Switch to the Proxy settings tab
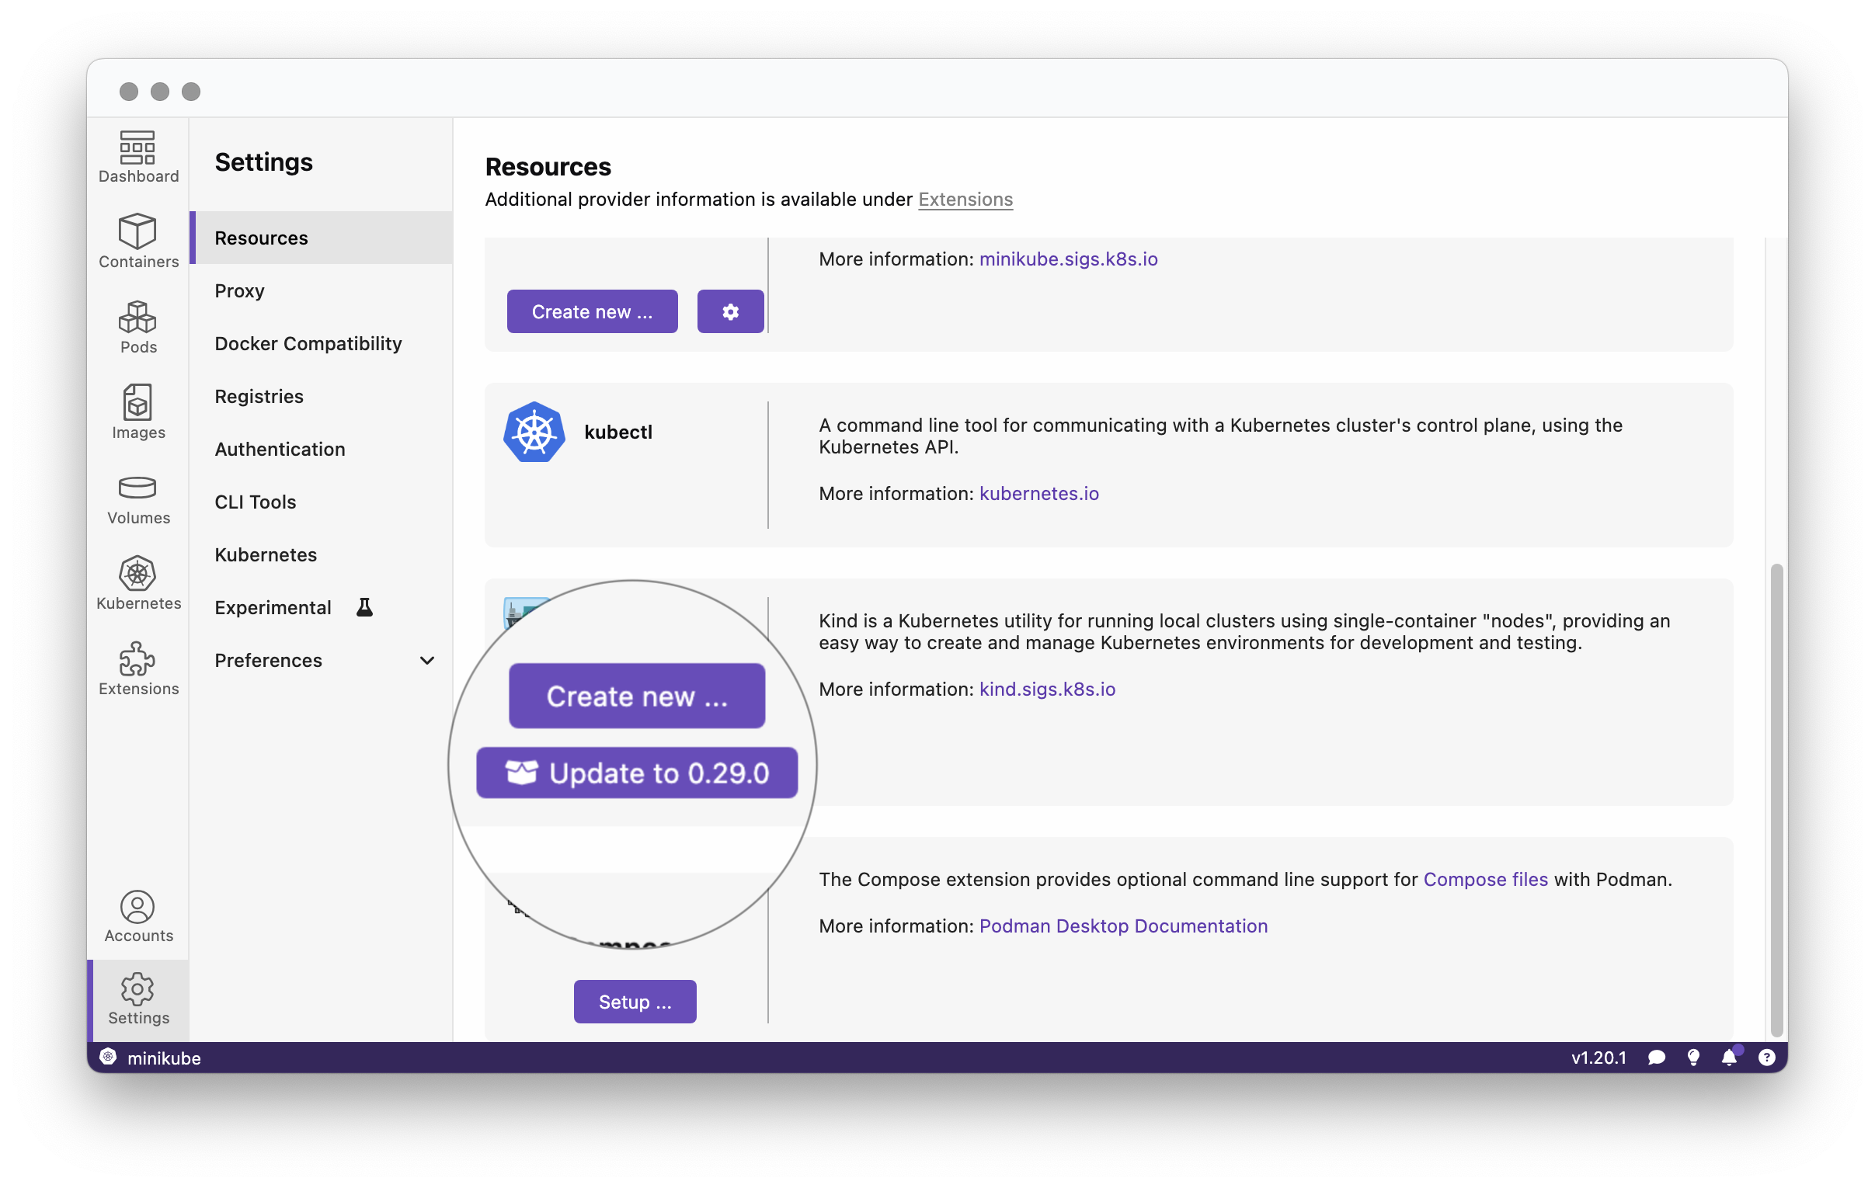Image resolution: width=1875 pixels, height=1188 pixels. click(x=239, y=290)
